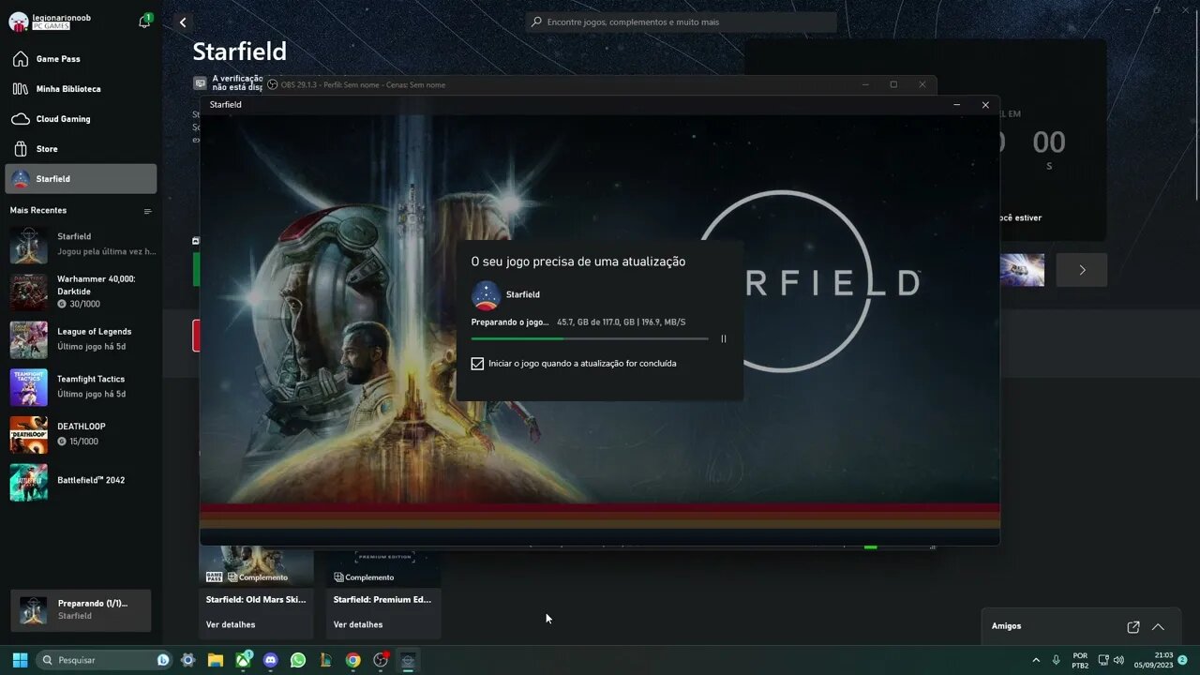The image size is (1200, 675).
Task: Click the Game Pass home icon
Action: [x=21, y=59]
